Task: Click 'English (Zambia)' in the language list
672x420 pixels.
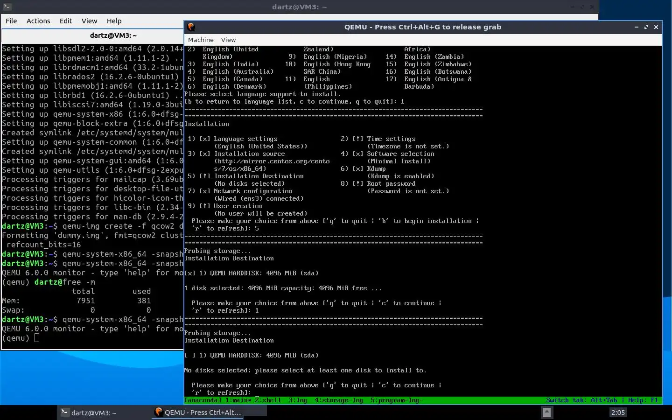Action: 434,56
